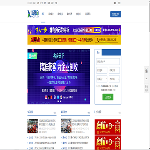Open the upper red 虚位以待 ad
Viewport: 150px width, 150px height.
pos(108,127)
